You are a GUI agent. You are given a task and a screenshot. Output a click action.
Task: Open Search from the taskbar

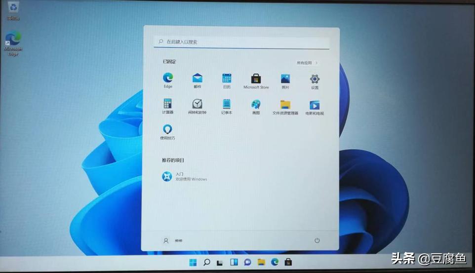[x=206, y=263]
